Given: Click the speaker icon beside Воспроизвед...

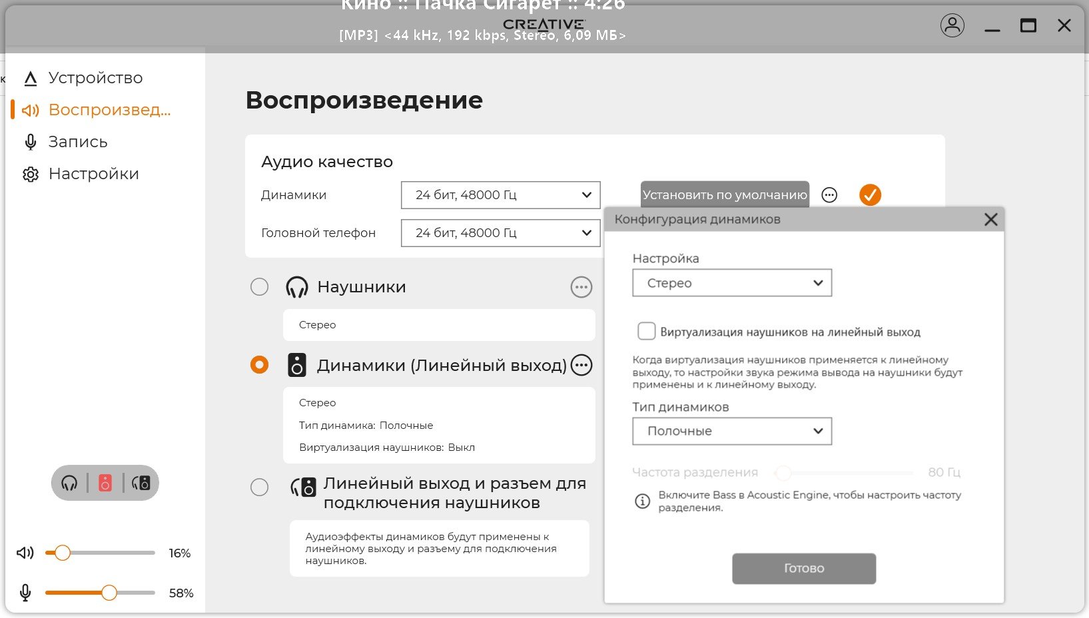Looking at the screenshot, I should point(31,111).
